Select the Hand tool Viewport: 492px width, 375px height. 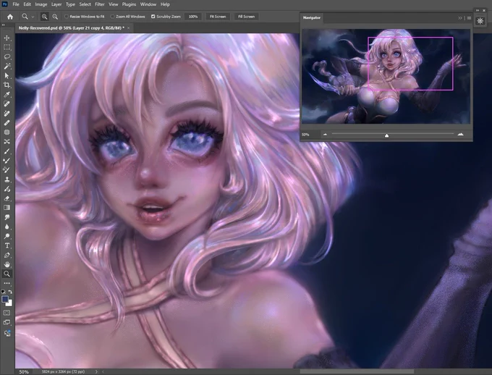pyautogui.click(x=7, y=264)
